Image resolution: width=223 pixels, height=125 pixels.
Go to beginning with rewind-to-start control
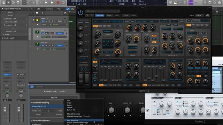(46, 2)
